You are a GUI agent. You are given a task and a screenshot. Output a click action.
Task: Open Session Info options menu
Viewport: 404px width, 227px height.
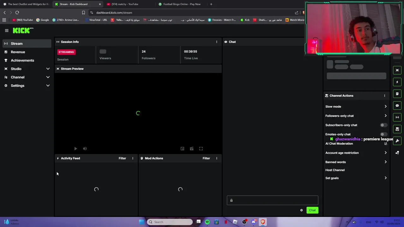click(217, 42)
